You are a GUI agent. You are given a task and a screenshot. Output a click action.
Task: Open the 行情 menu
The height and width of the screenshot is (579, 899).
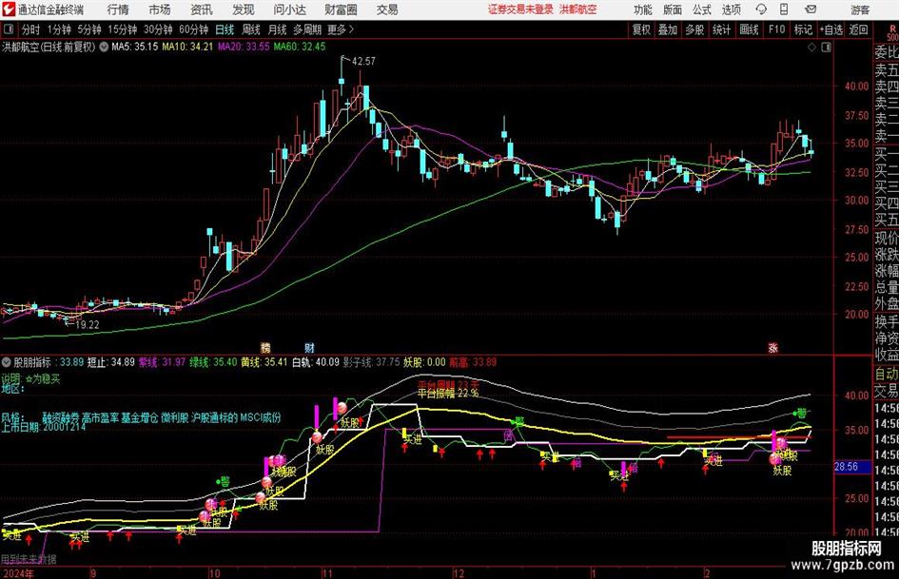[118, 10]
